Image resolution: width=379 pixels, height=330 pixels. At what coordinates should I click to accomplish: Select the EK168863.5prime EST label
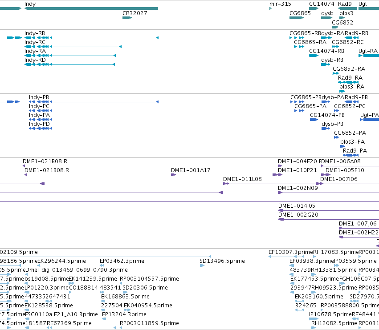[x=125, y=297]
